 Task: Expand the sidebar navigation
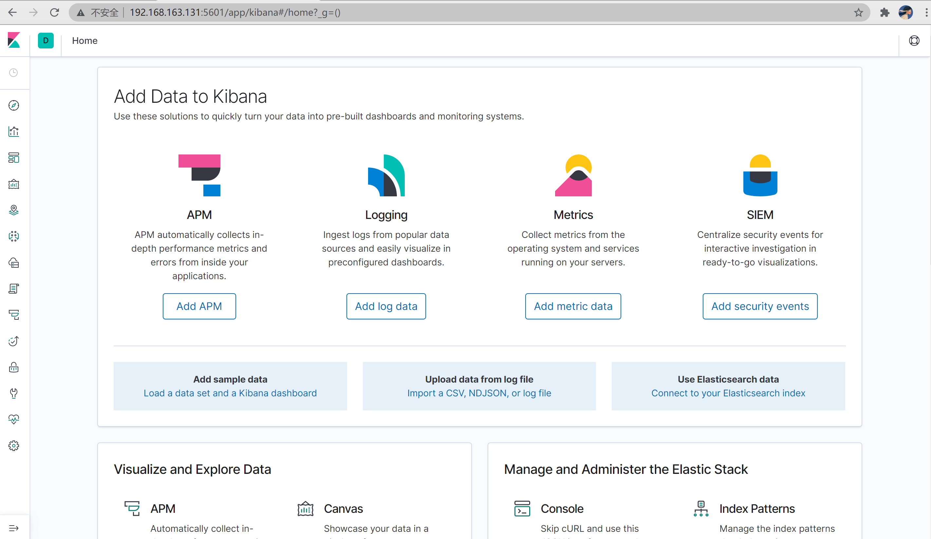coord(14,528)
